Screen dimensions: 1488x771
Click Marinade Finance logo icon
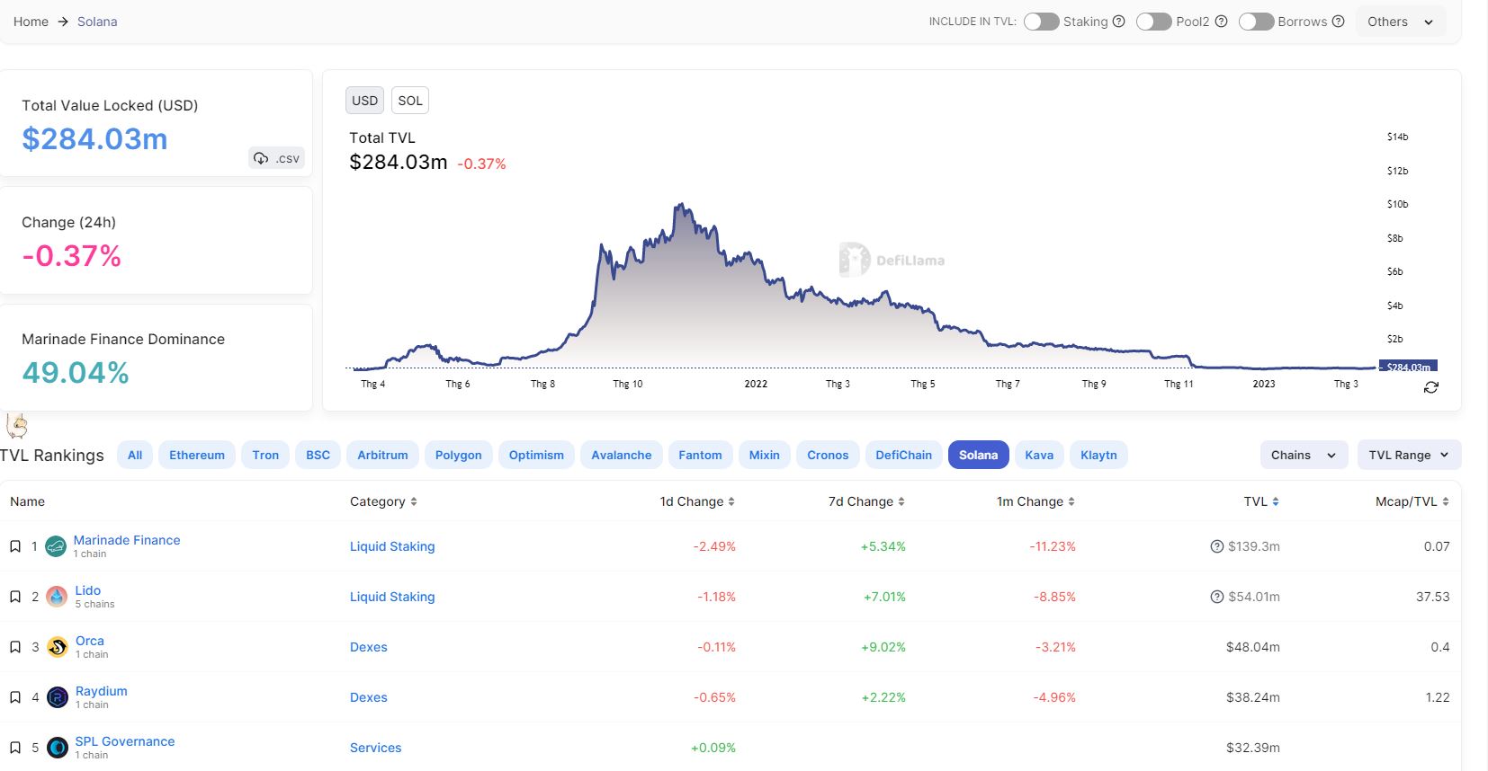(x=56, y=546)
